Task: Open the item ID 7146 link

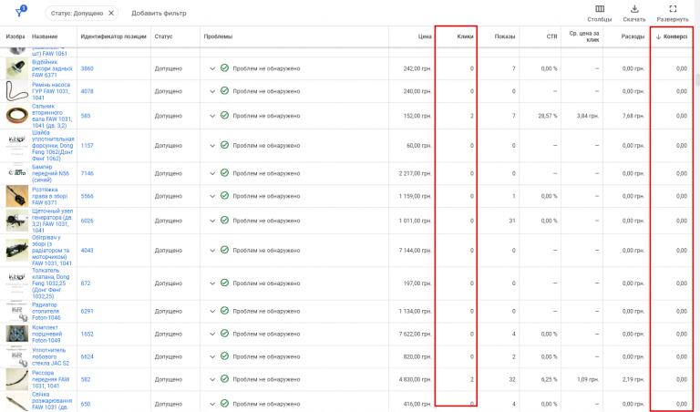Action: click(x=87, y=173)
